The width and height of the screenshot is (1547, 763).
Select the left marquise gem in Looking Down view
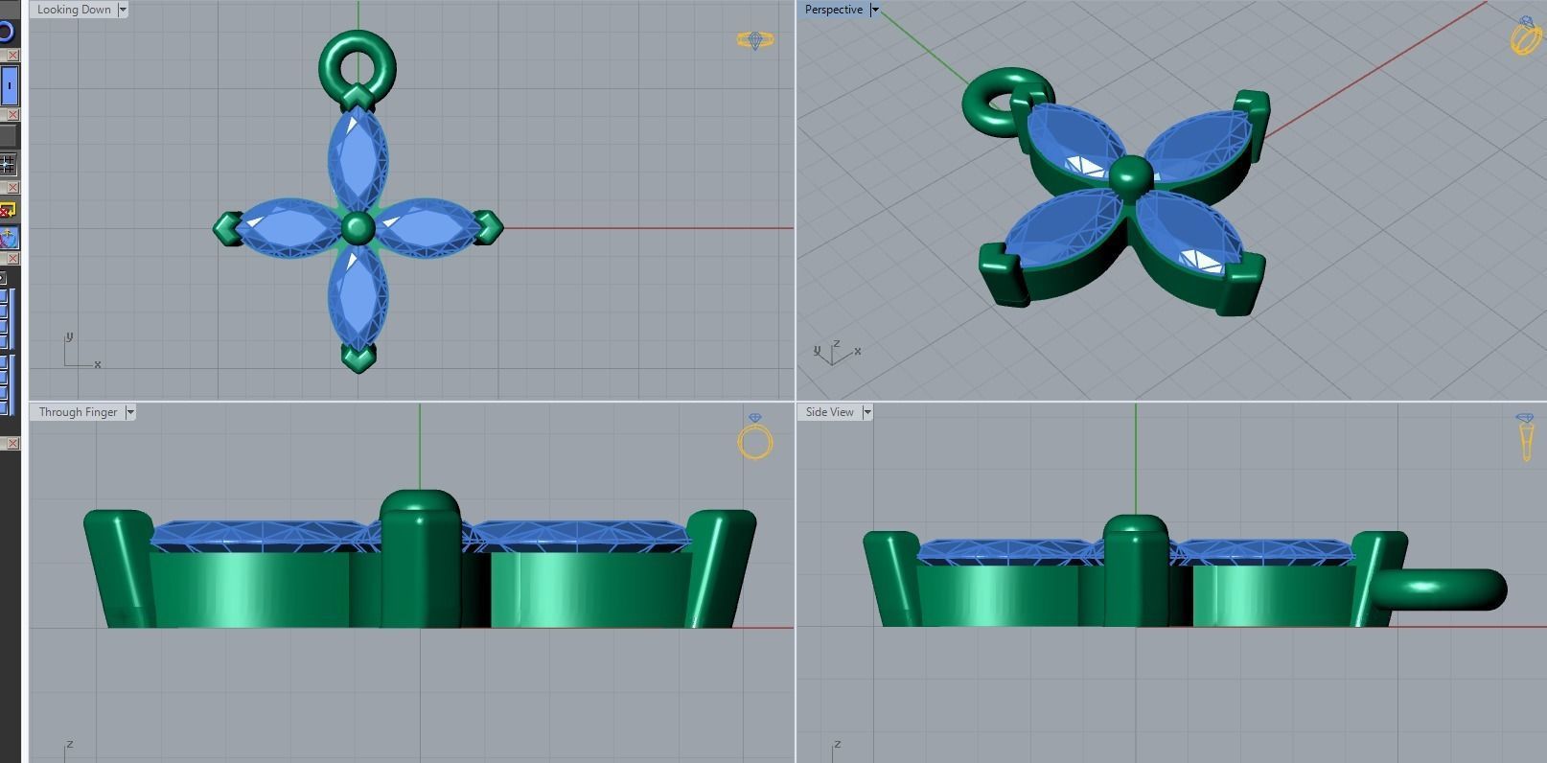point(288,228)
